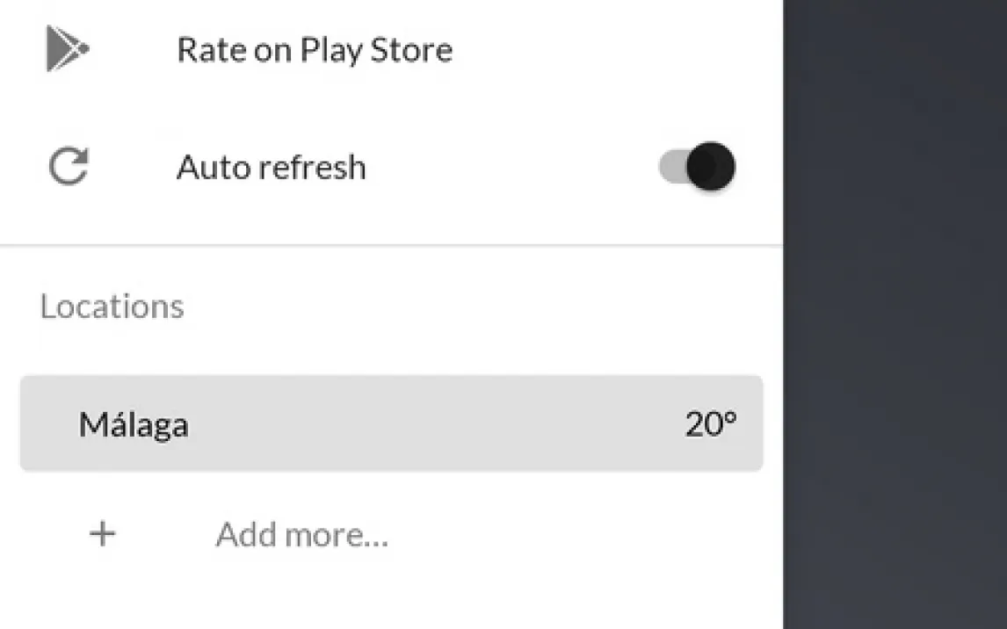Screen dimensions: 1007x629
Task: Select the Auto refresh menu label
Action: pos(271,167)
